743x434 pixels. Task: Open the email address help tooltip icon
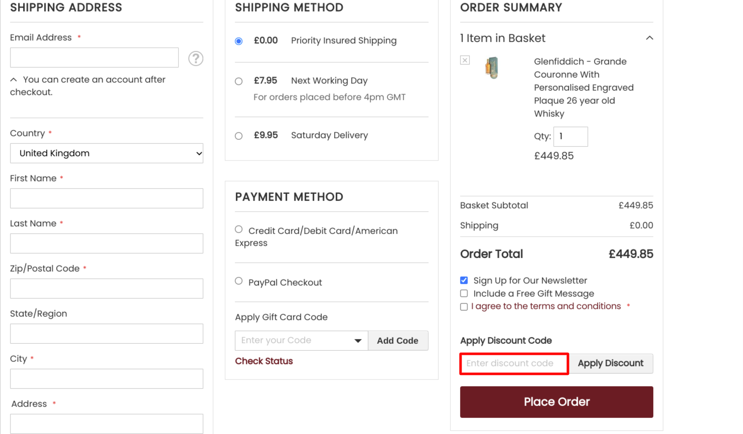pos(196,58)
